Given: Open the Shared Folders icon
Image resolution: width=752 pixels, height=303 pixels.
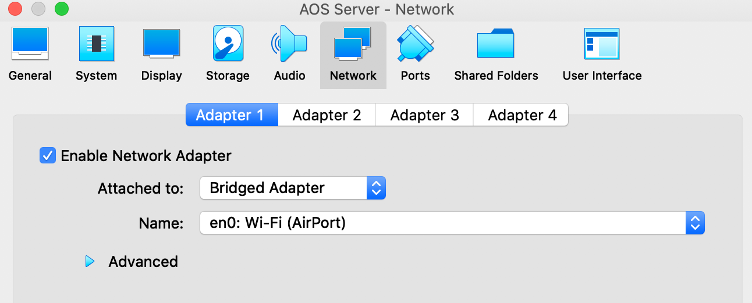Looking at the screenshot, I should point(496,45).
